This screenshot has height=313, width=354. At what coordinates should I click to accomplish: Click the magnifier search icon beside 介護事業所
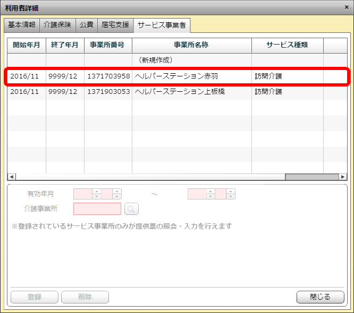tap(131, 209)
